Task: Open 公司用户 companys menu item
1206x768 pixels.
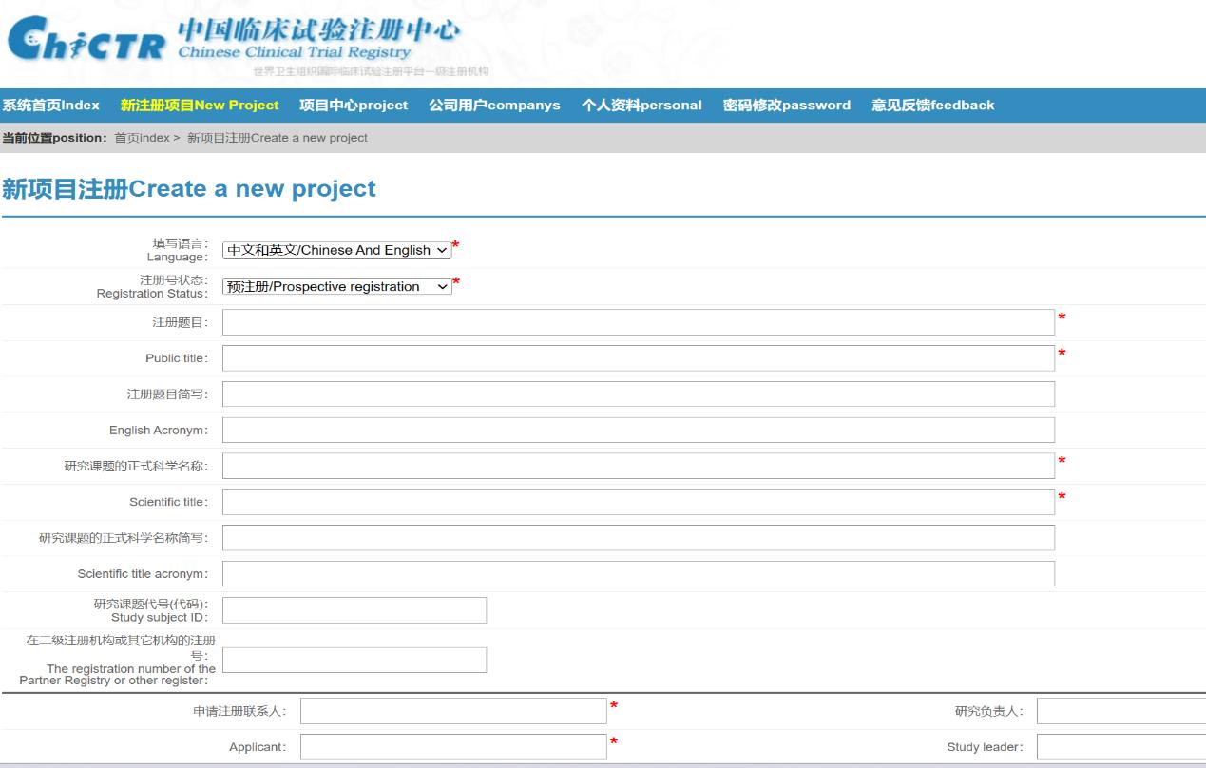Action: [494, 106]
